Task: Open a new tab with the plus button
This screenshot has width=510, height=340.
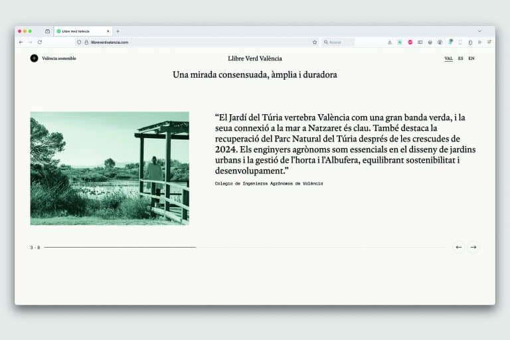Action: point(118,31)
